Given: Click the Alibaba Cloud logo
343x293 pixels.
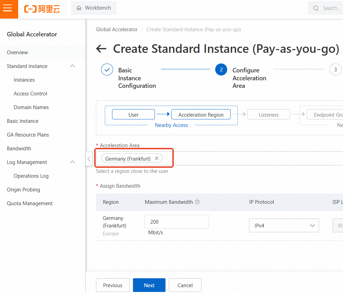Looking at the screenshot, I should (42, 9).
